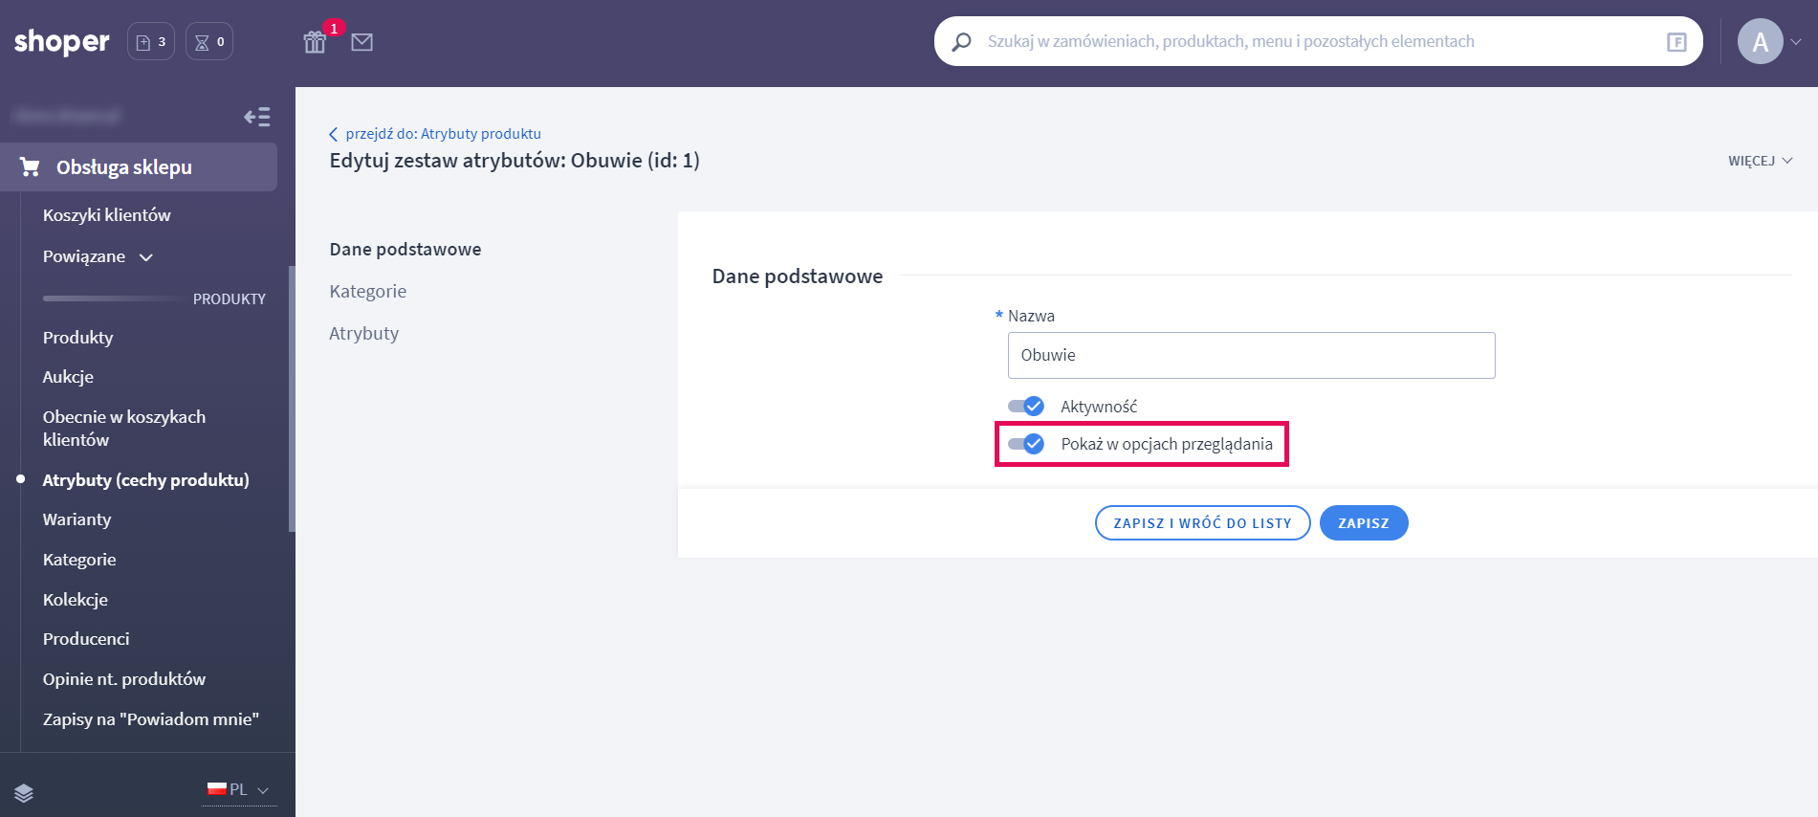Click the Nazwa input field
The height and width of the screenshot is (817, 1818).
[x=1251, y=355]
